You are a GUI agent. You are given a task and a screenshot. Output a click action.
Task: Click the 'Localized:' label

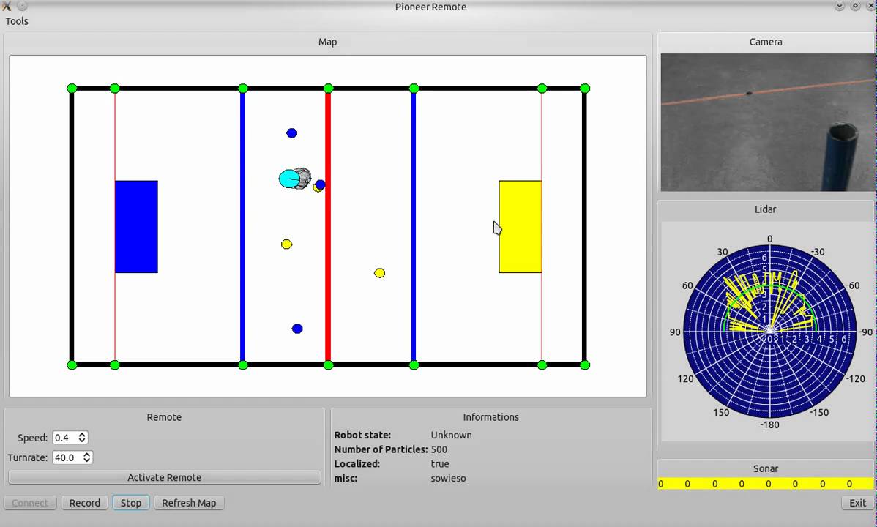coord(357,464)
